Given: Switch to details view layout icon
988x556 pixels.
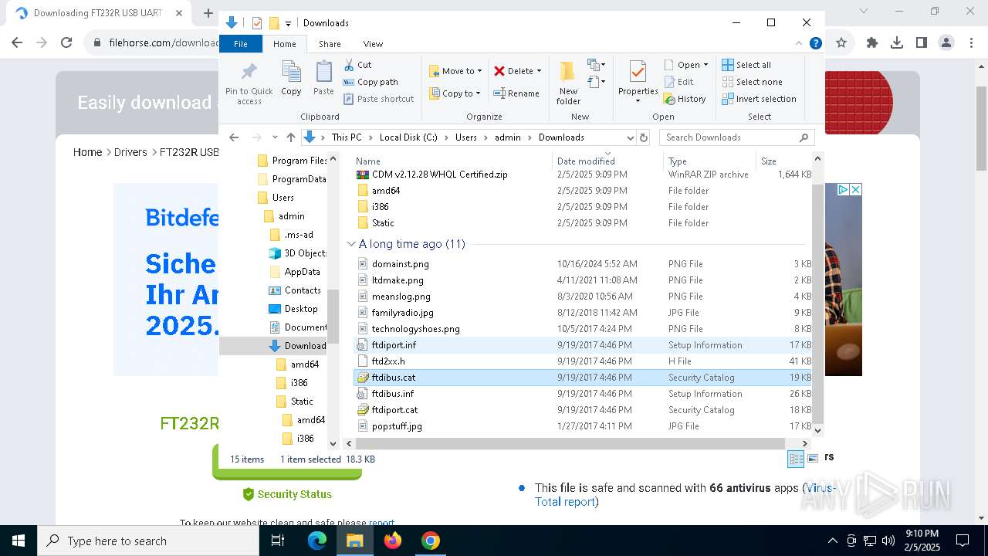Looking at the screenshot, I should [x=796, y=459].
